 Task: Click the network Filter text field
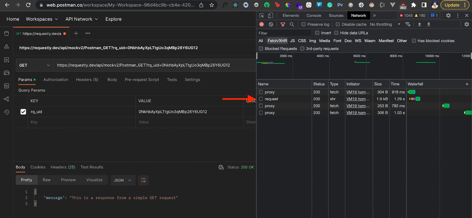tap(284, 33)
